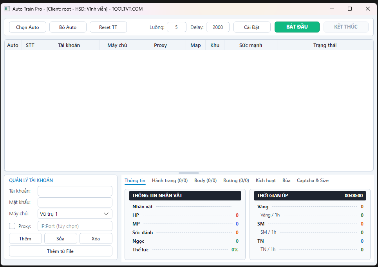This screenshot has height=267, width=378.
Task: Open the Máy chủ dropdown
Action: pos(75,214)
